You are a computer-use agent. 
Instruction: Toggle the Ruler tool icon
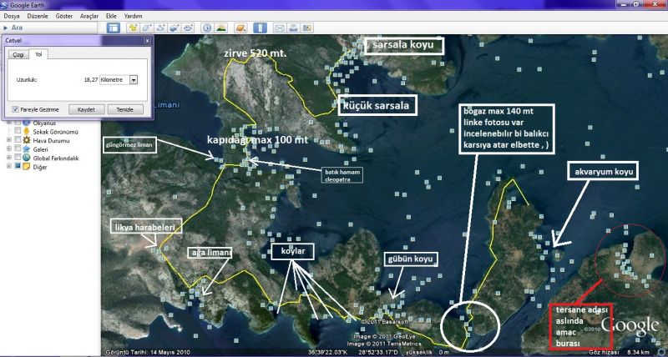[x=260, y=28]
